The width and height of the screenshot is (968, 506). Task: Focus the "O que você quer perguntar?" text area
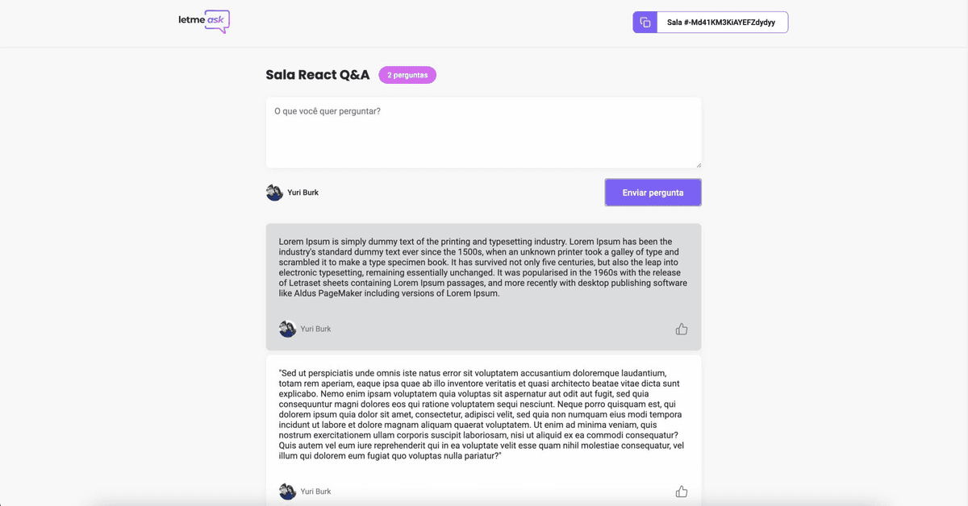pyautogui.click(x=484, y=133)
